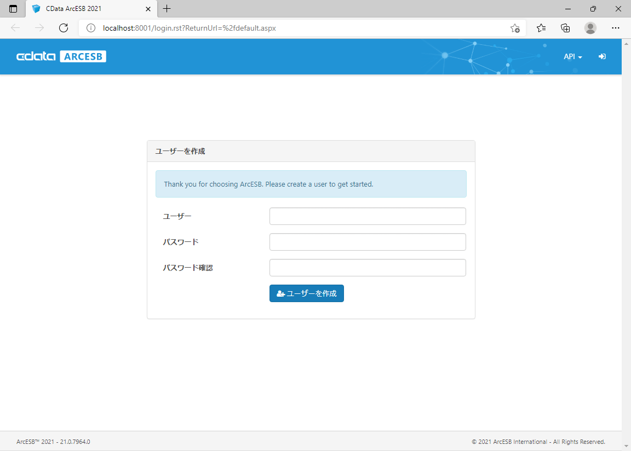Click the sign-in icon in the header
Viewport: 631px width, 451px height.
602,57
